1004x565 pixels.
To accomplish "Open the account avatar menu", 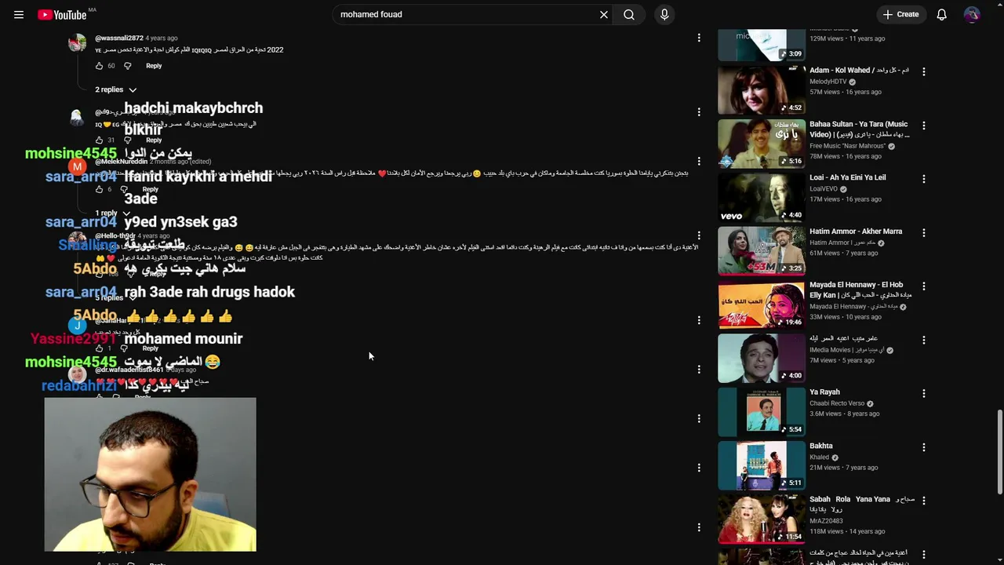I will click(x=972, y=14).
